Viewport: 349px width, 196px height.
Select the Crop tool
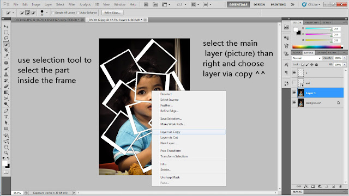click(6, 50)
